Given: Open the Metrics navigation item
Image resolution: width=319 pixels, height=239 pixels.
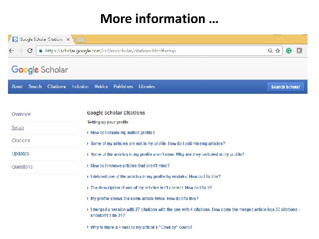Looking at the screenshot, I should point(101,87).
